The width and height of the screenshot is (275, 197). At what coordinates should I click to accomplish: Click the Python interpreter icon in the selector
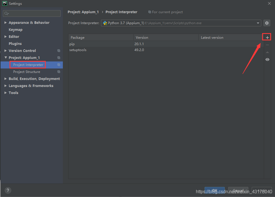click(105, 23)
